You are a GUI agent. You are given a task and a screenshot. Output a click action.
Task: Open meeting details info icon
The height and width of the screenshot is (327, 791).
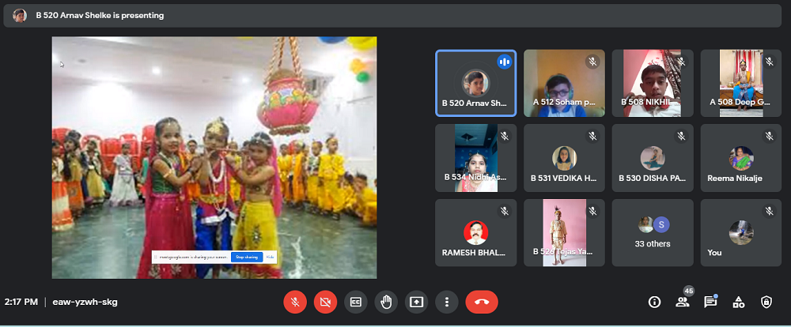pos(654,302)
